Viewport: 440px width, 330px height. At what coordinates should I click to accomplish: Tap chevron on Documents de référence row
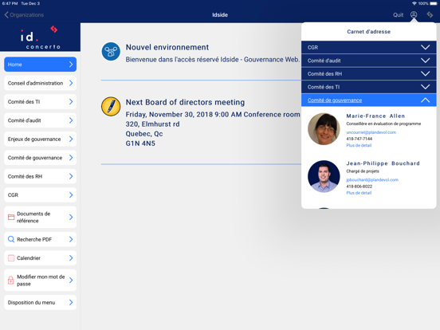pyautogui.click(x=71, y=217)
